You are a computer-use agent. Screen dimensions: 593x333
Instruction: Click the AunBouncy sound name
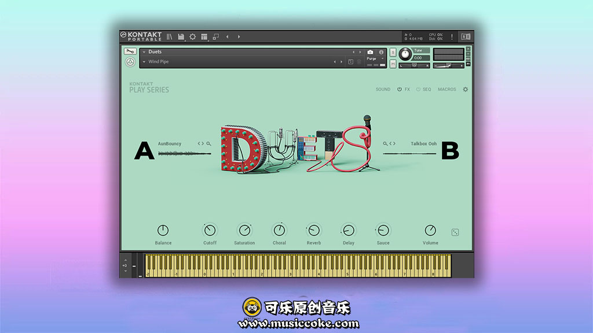(x=170, y=144)
